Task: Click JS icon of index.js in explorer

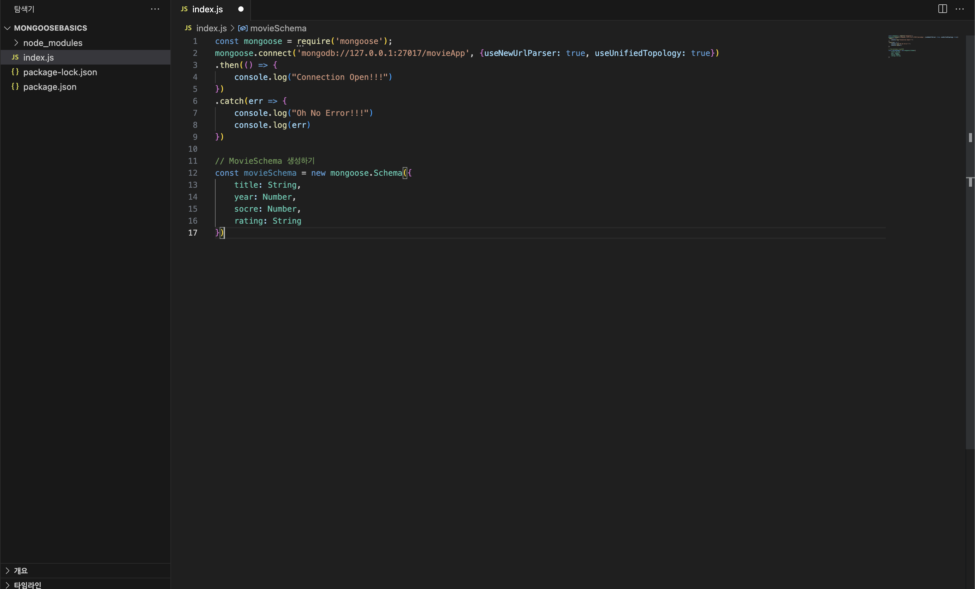Action: [x=15, y=57]
